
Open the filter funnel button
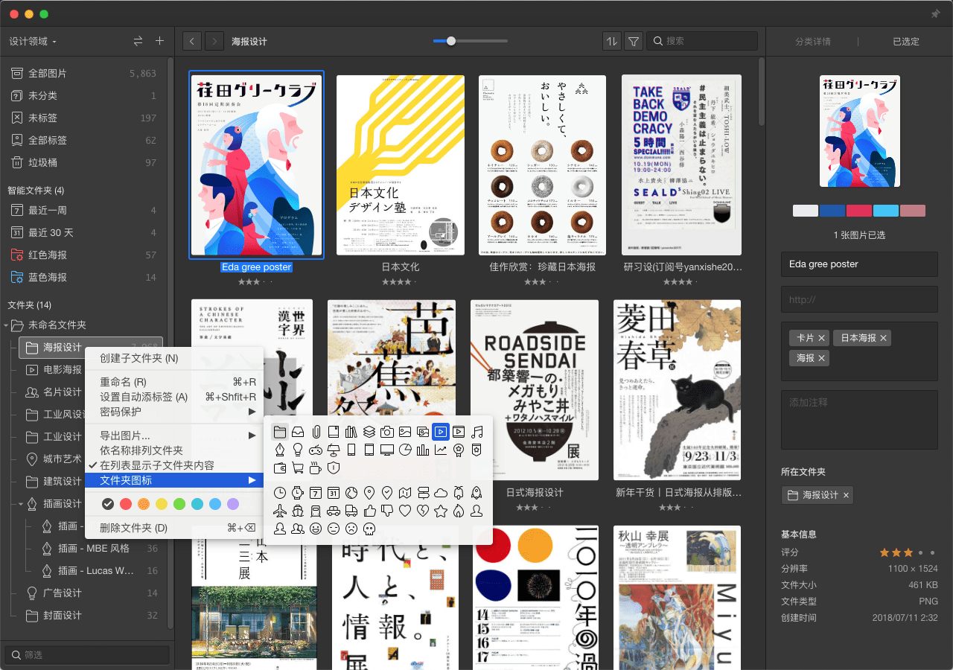(634, 41)
